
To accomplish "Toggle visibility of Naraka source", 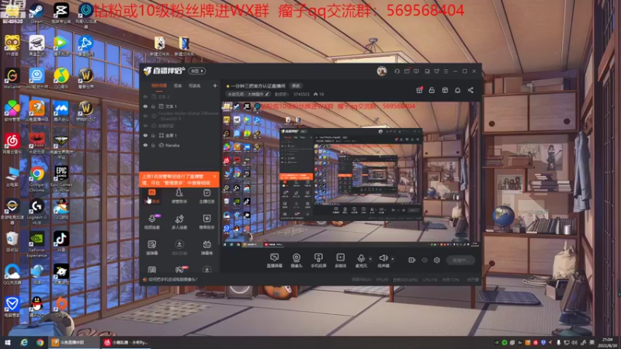I will click(145, 145).
